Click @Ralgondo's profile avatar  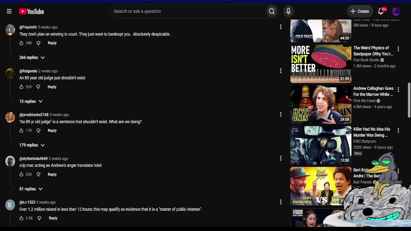[10, 73]
